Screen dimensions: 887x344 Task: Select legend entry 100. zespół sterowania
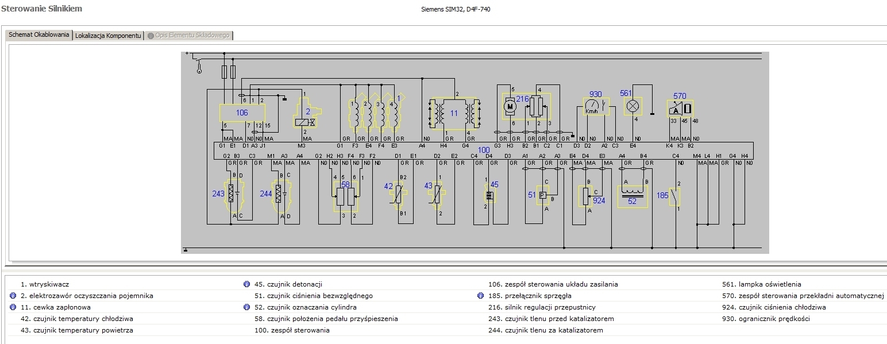coord(292,330)
